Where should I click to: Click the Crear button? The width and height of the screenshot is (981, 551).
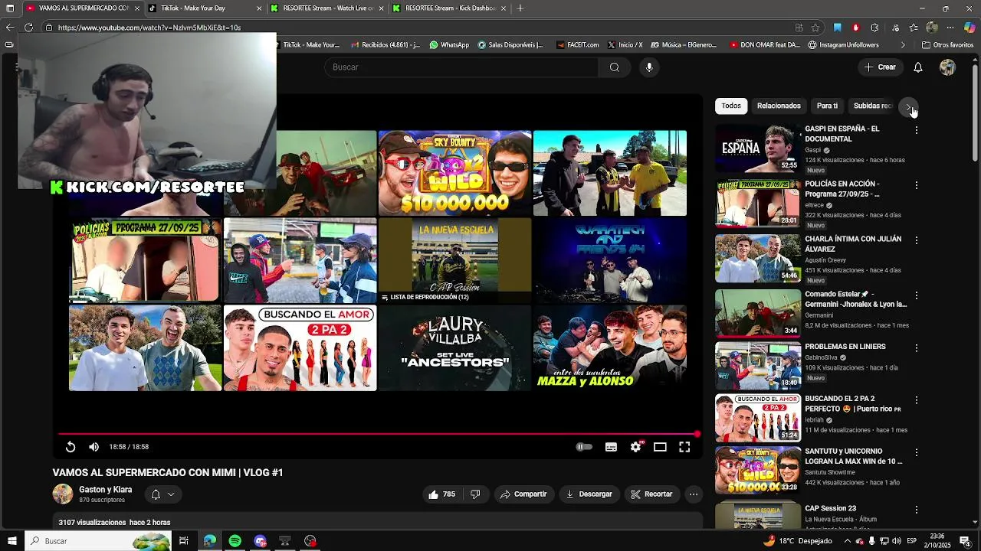[x=880, y=67]
